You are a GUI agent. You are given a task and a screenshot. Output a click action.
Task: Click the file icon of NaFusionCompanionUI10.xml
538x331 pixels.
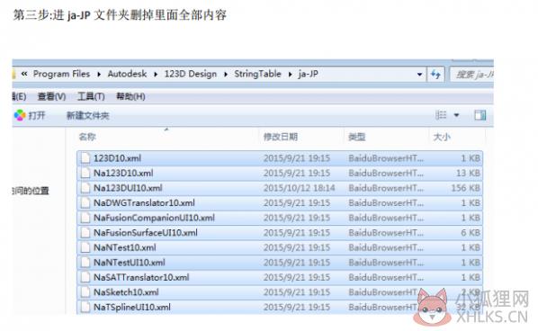[x=85, y=218]
